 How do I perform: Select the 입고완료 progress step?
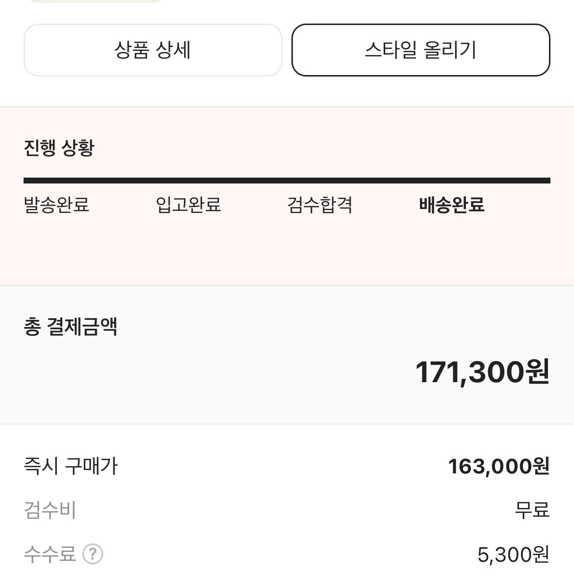click(188, 205)
